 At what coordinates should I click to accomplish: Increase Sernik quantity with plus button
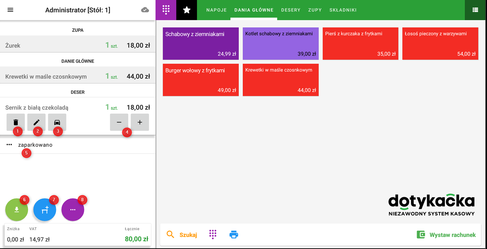coord(140,122)
